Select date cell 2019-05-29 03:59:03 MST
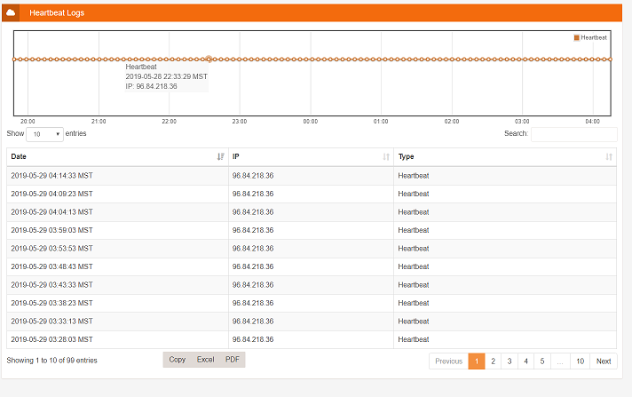The height and width of the screenshot is (397, 632). click(x=52, y=230)
